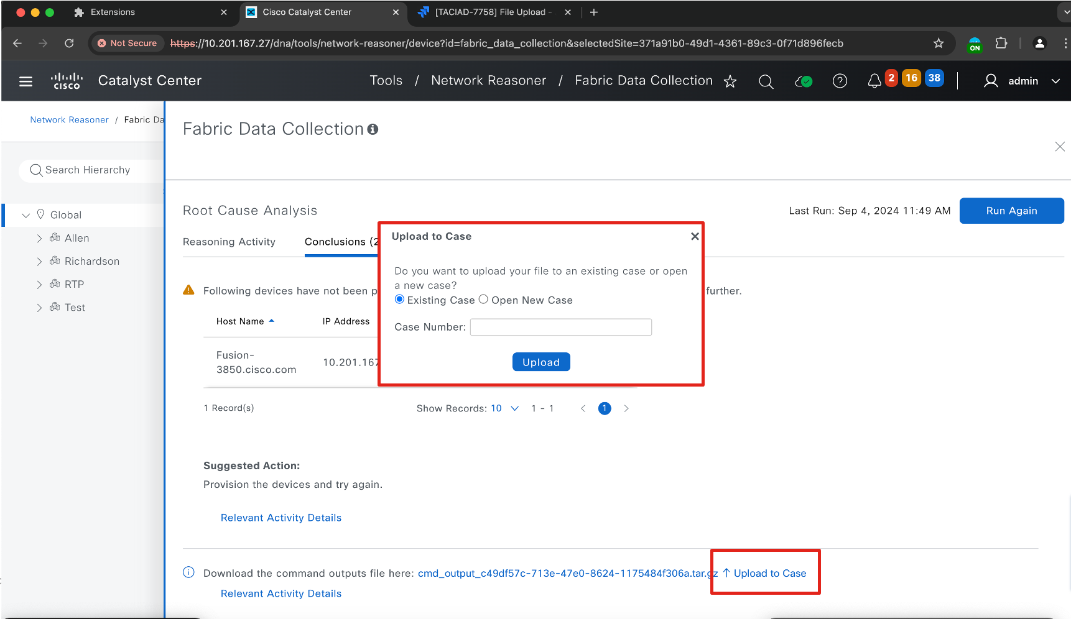The image size is (1071, 619).
Task: Click the Not Secure site warning
Action: pos(127,44)
